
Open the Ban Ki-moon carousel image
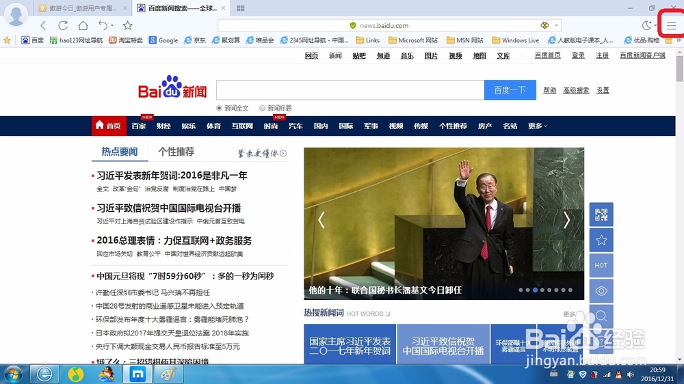[444, 223]
